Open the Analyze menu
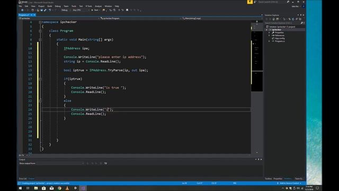The image size is (339, 191). (x=98, y=6)
